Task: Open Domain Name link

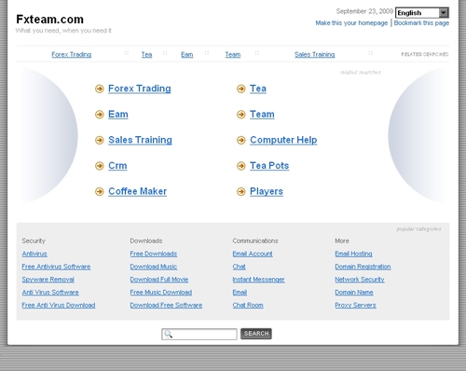Action: coord(354,293)
